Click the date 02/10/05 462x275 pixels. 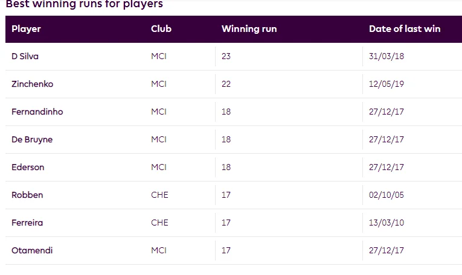click(x=387, y=195)
